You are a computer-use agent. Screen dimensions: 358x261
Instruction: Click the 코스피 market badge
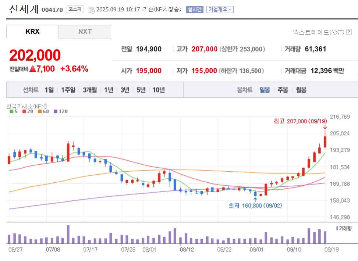click(x=75, y=9)
